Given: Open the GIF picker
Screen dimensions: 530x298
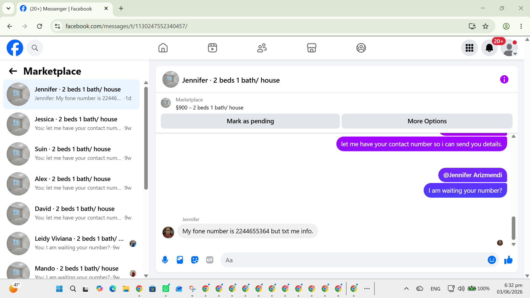Looking at the screenshot, I should click(210, 260).
